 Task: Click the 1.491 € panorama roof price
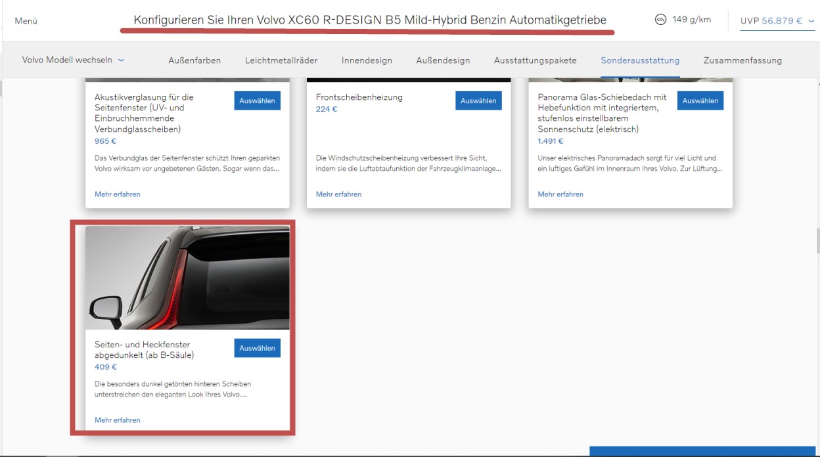551,141
